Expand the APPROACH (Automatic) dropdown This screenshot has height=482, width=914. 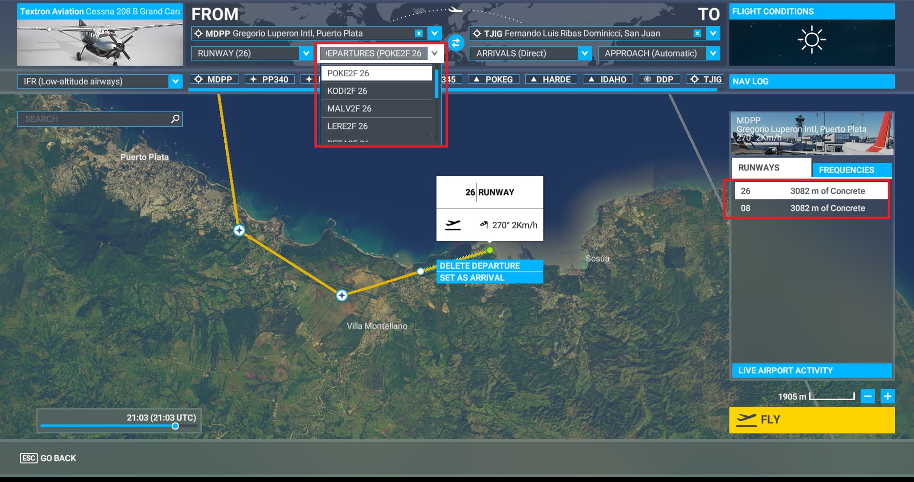tap(713, 53)
